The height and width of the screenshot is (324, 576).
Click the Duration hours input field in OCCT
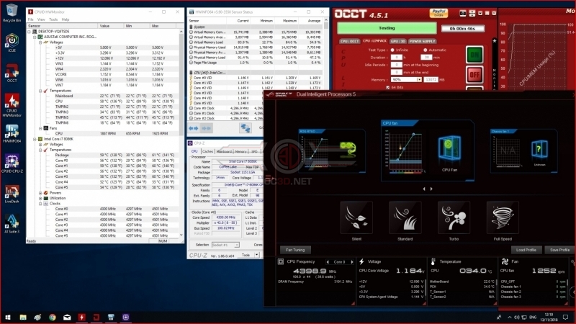(x=397, y=58)
